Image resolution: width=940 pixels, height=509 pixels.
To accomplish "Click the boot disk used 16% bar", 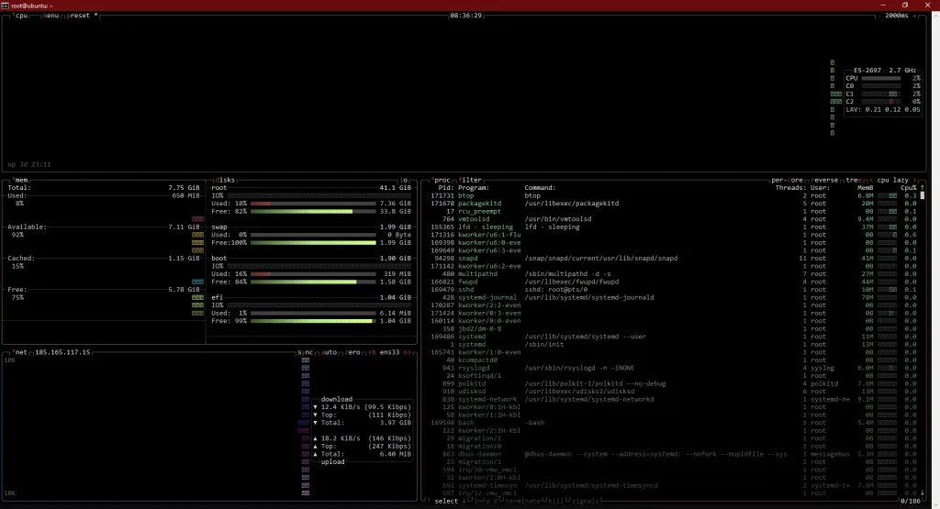I will tap(314, 273).
